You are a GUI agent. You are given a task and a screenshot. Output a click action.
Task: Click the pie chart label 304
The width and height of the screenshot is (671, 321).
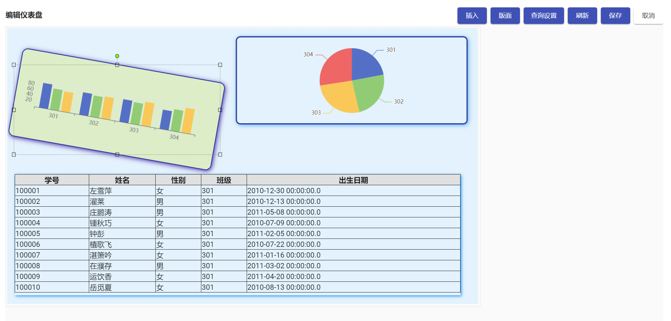point(308,54)
